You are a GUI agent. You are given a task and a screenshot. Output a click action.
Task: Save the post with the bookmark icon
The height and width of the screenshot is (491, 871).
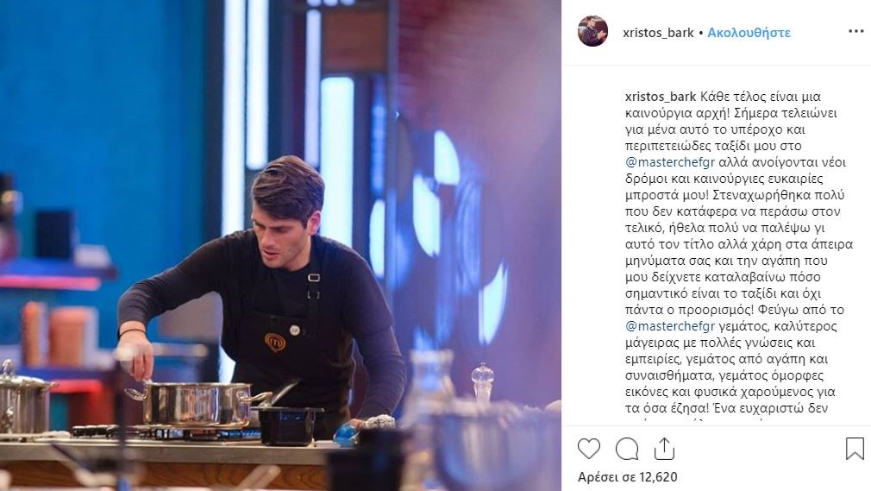click(855, 449)
